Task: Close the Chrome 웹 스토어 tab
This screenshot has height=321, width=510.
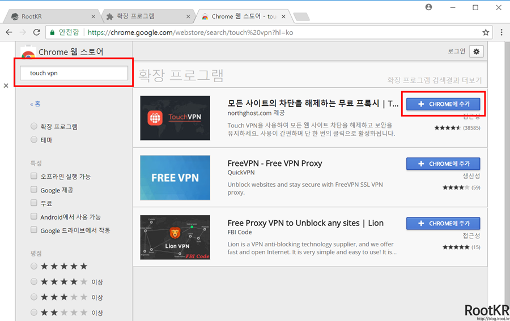Action: 284,16
